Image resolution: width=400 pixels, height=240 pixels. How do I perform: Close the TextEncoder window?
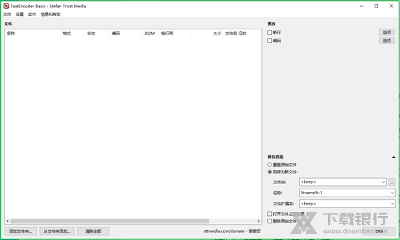point(391,6)
